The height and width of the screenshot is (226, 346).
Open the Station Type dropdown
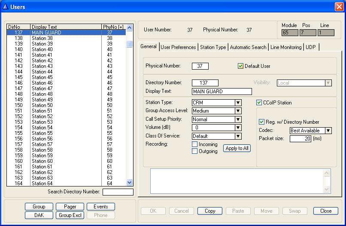click(x=238, y=103)
